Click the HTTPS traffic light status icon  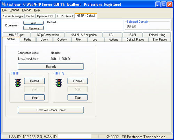(59, 83)
